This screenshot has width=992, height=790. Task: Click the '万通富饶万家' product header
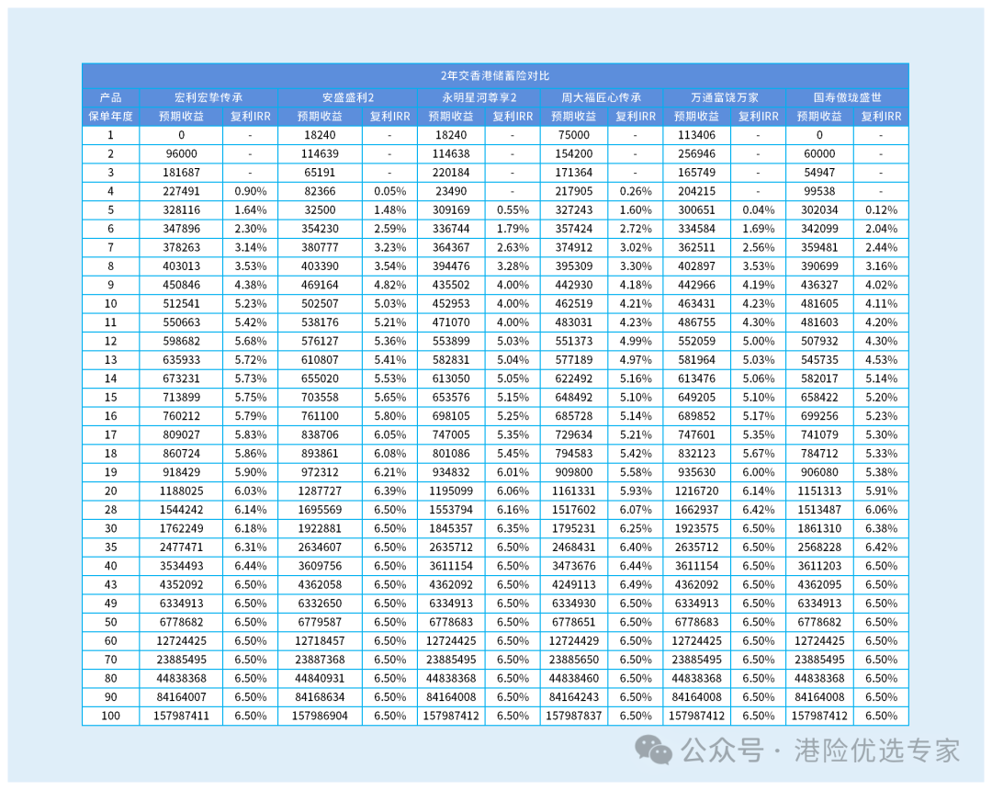pyautogui.click(x=725, y=97)
